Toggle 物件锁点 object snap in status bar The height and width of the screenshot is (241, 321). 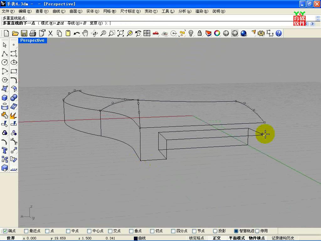click(x=257, y=238)
